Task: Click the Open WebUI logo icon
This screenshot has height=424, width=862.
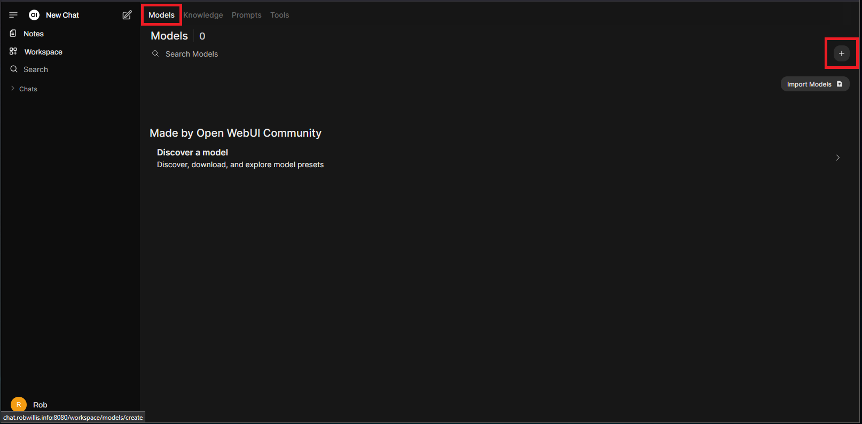Action: click(34, 15)
